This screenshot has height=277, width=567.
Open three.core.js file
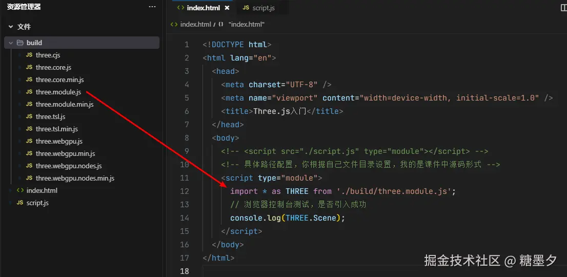click(x=53, y=67)
